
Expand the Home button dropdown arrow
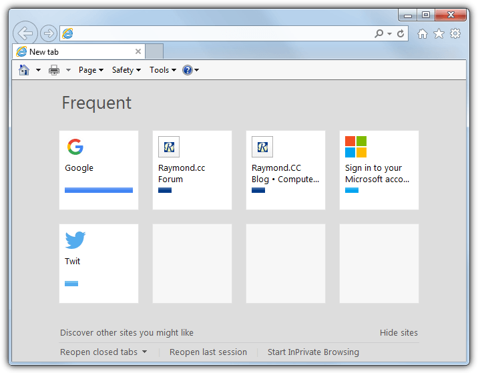[x=38, y=70]
